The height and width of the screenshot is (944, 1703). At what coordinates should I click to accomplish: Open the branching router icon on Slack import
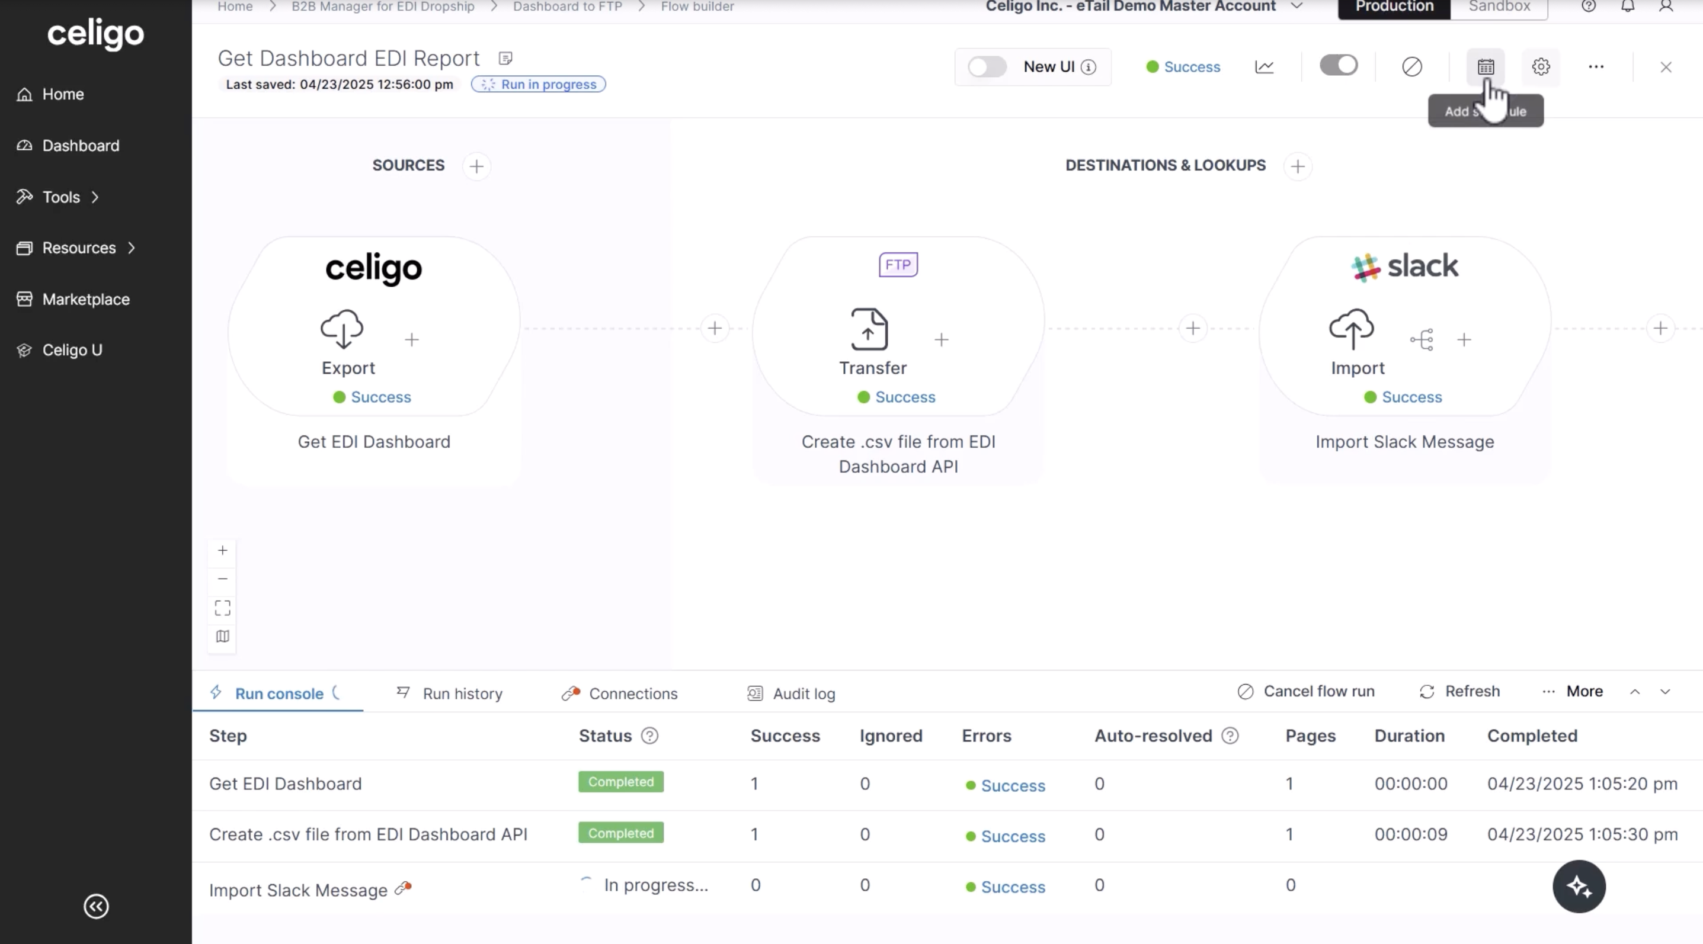pyautogui.click(x=1422, y=339)
